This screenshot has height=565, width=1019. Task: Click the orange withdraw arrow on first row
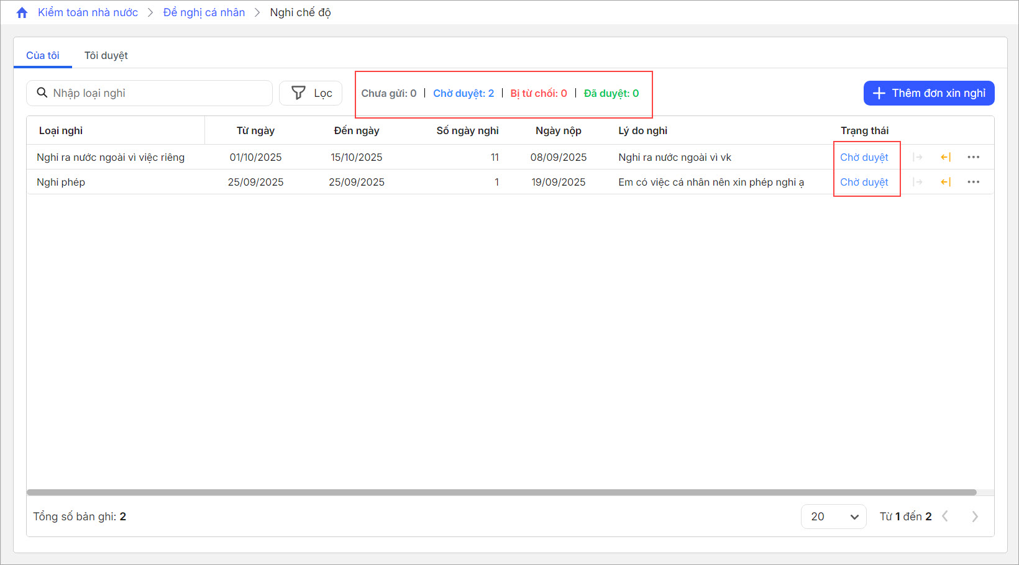[946, 157]
